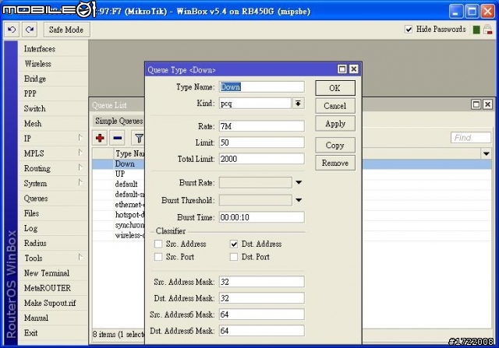The height and width of the screenshot is (348, 499).
Task: Enable Dst. Port classifier
Action: click(234, 257)
